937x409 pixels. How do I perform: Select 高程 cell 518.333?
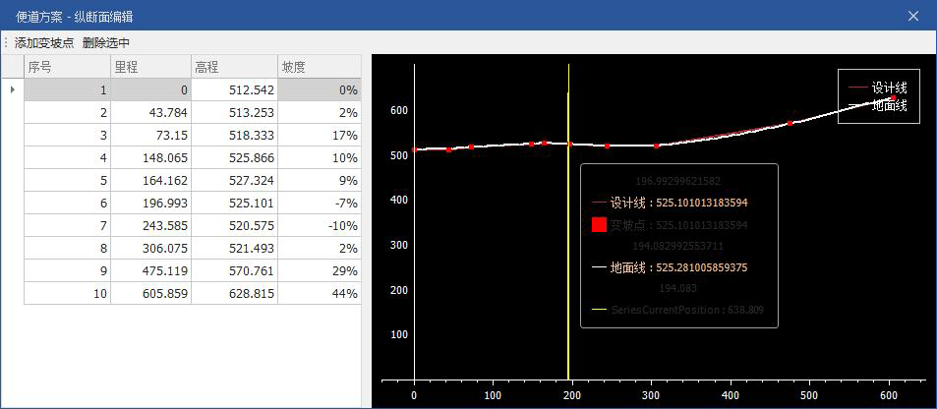[235, 136]
